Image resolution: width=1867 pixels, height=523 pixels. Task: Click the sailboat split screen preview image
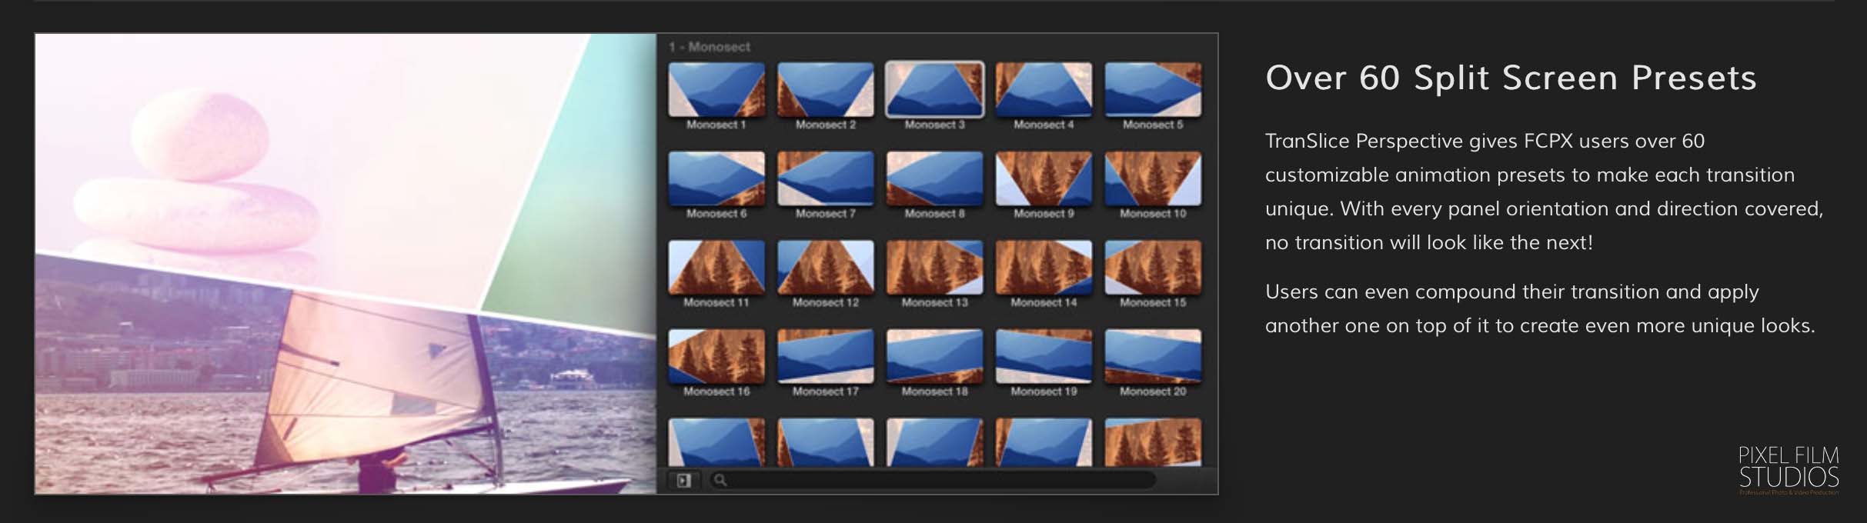346,264
